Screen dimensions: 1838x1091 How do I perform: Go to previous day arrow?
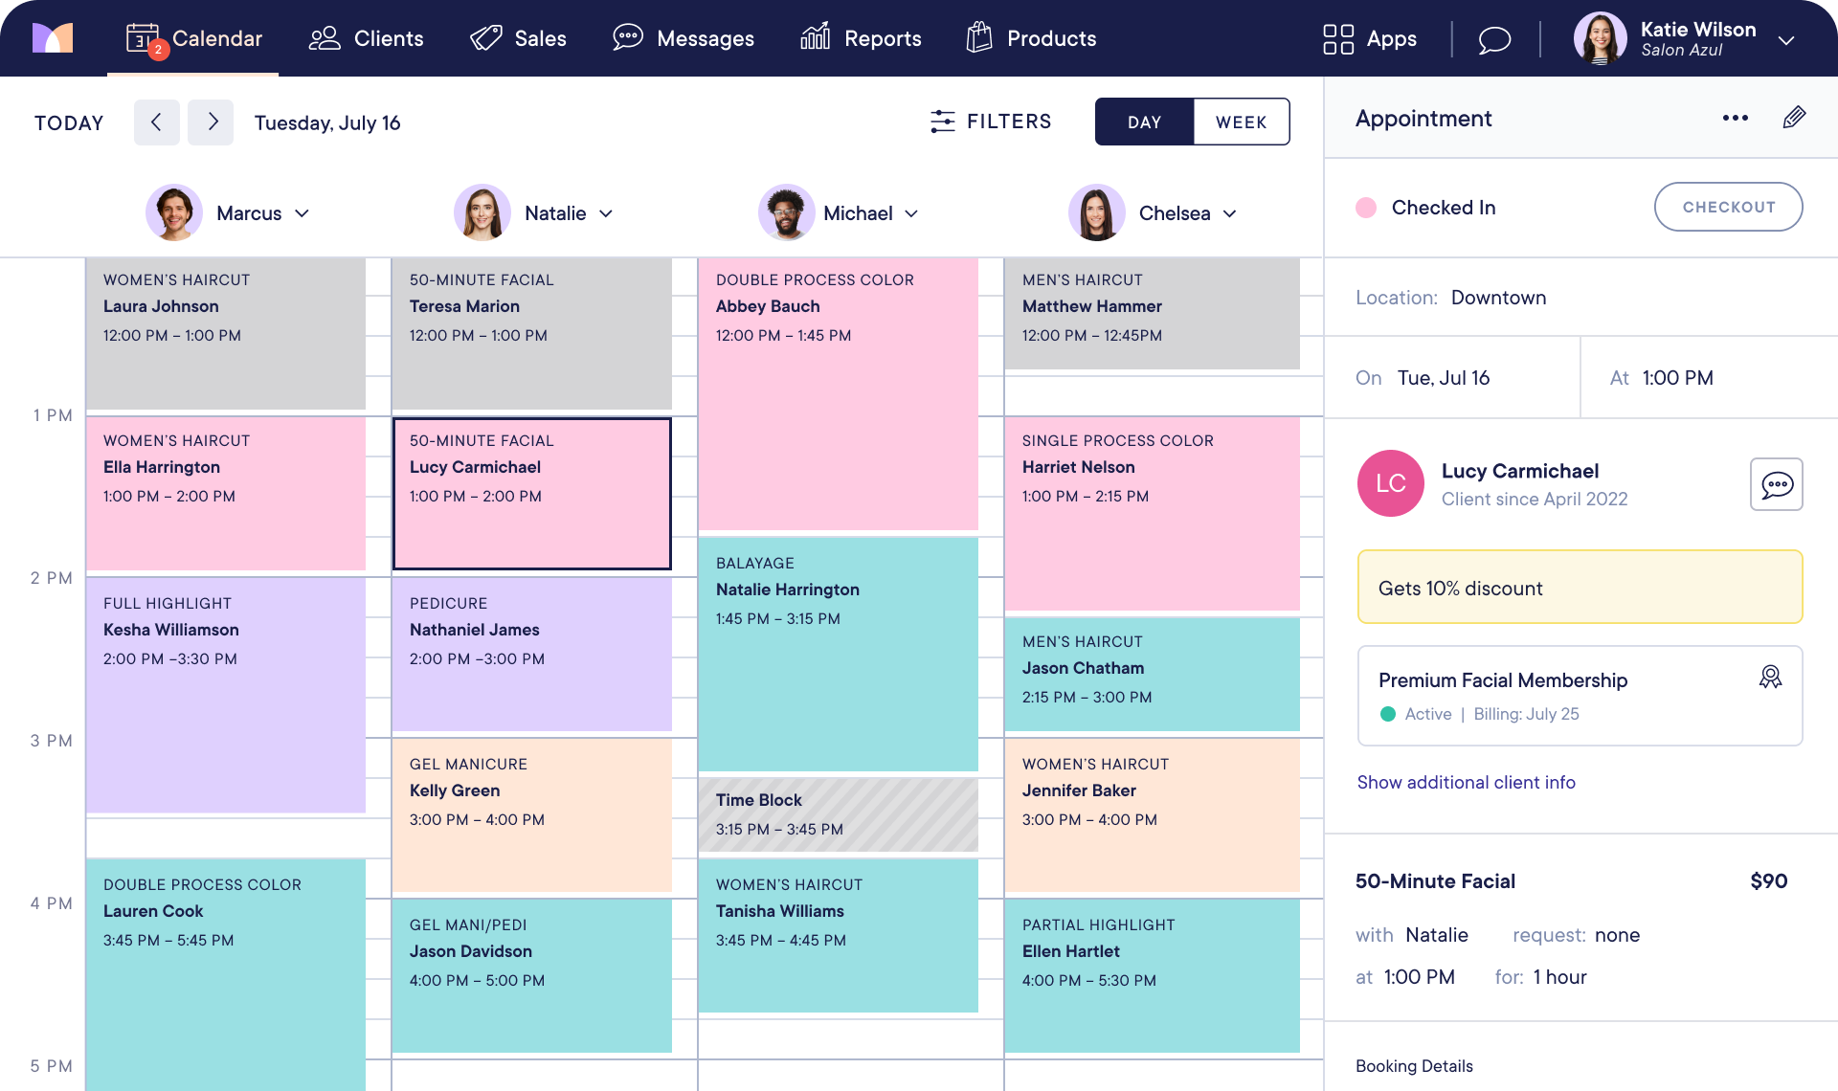pyautogui.click(x=156, y=122)
